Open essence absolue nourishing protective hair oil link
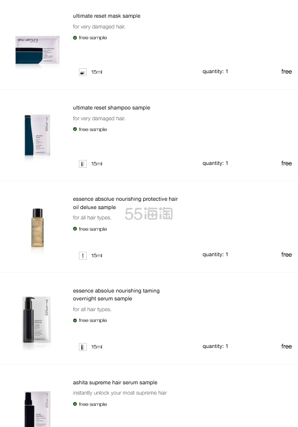The image size is (298, 427). pos(125,203)
